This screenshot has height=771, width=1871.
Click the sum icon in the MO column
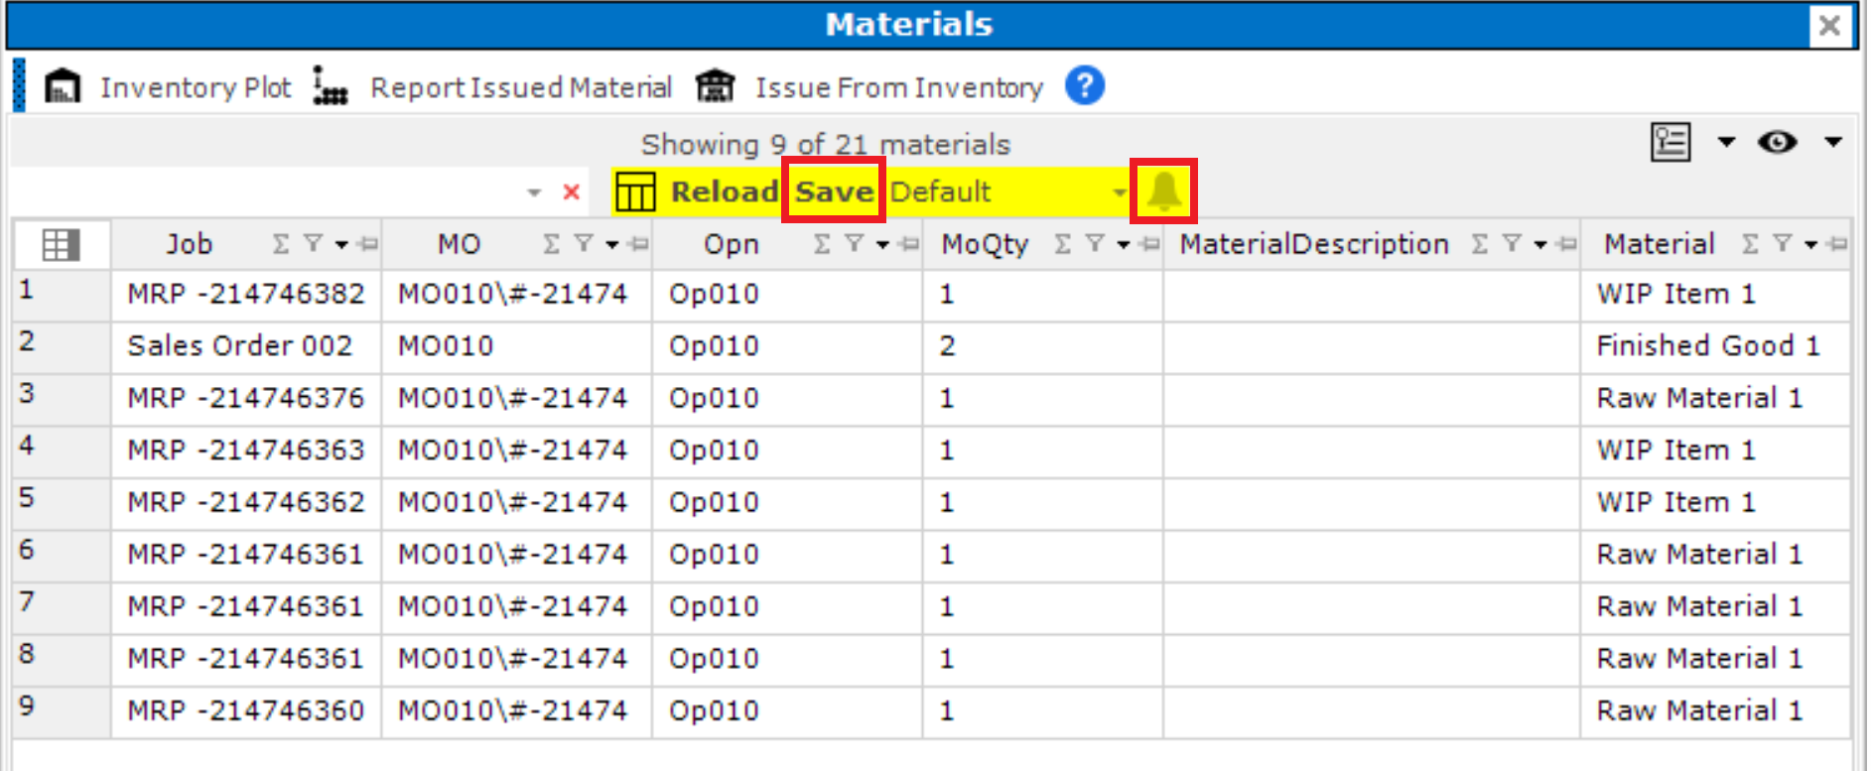click(552, 244)
